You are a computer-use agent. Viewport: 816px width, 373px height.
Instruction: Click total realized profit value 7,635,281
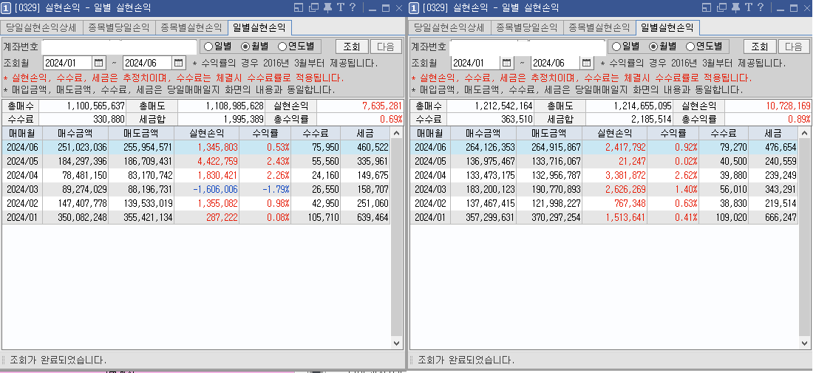click(x=359, y=106)
